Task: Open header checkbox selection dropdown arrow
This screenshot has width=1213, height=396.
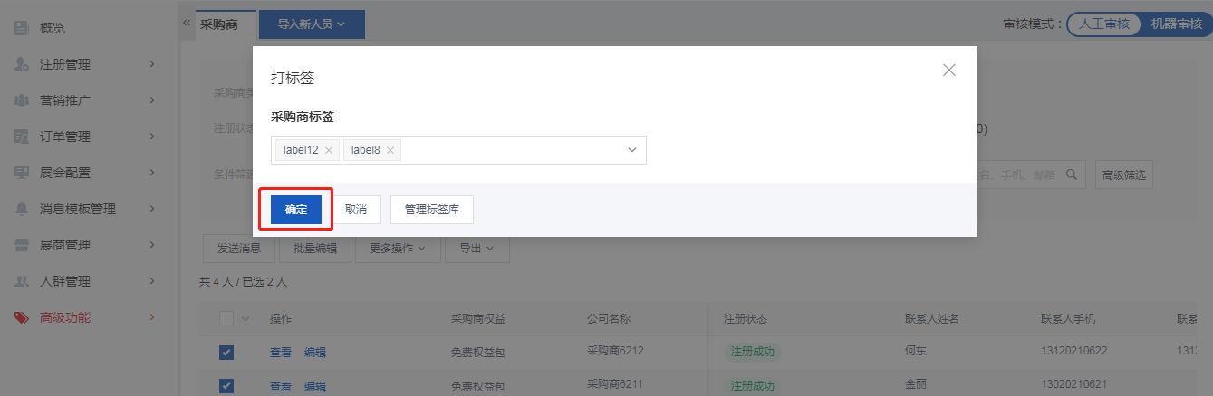Action: click(245, 319)
